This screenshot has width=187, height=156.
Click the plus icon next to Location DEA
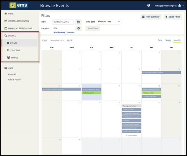78,28
